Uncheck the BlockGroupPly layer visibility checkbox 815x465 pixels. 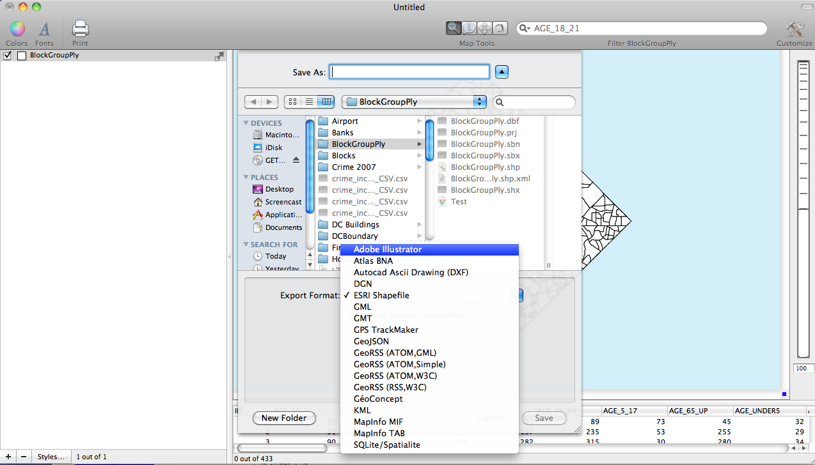pos(8,56)
